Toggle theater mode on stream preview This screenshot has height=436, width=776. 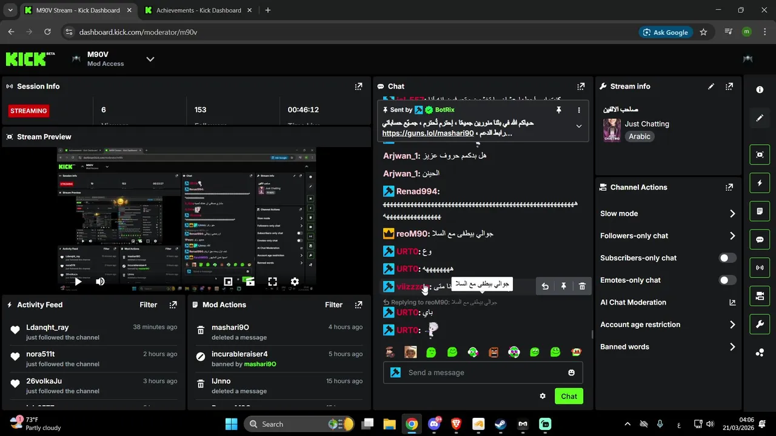pyautogui.click(x=228, y=282)
